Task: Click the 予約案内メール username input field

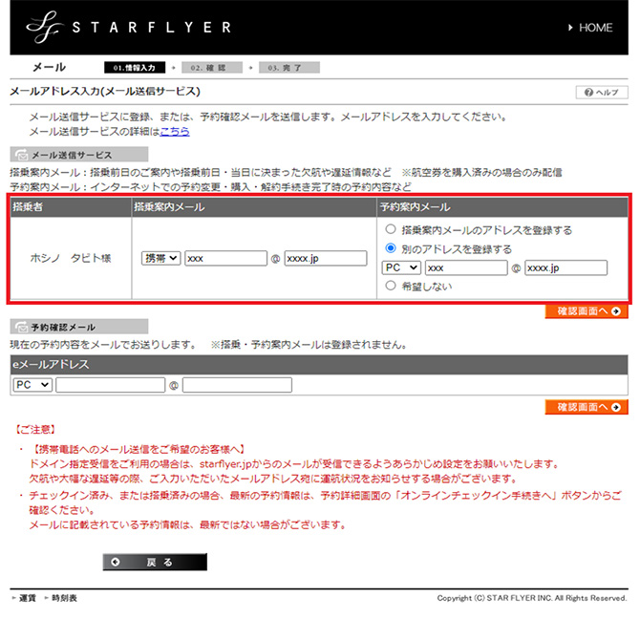Action: 465,267
